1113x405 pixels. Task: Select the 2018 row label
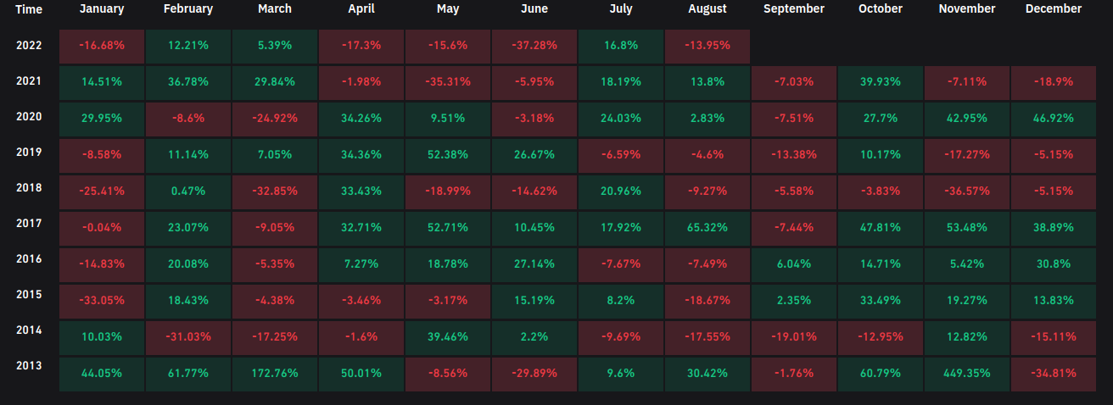(29, 185)
